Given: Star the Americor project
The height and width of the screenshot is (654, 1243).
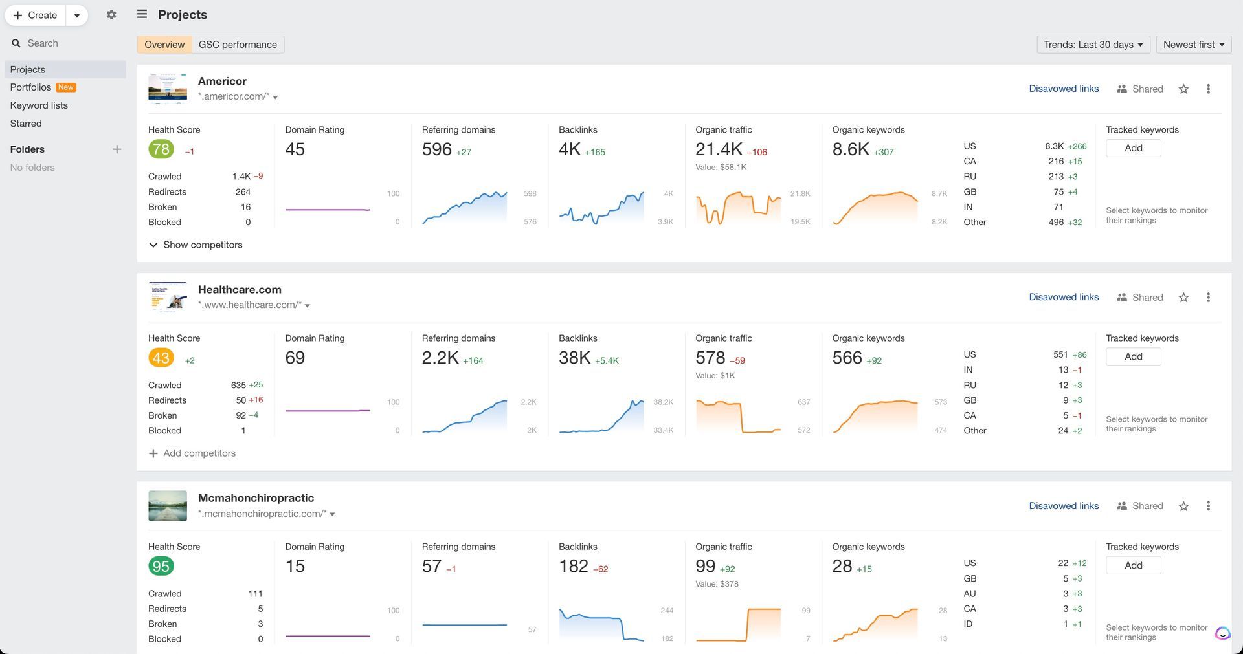Looking at the screenshot, I should 1183,89.
